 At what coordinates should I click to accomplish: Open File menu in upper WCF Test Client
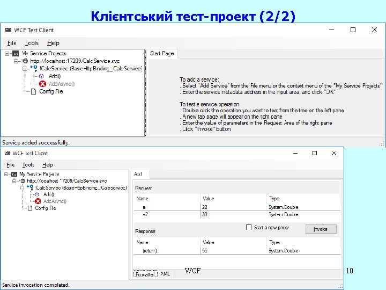12,43
